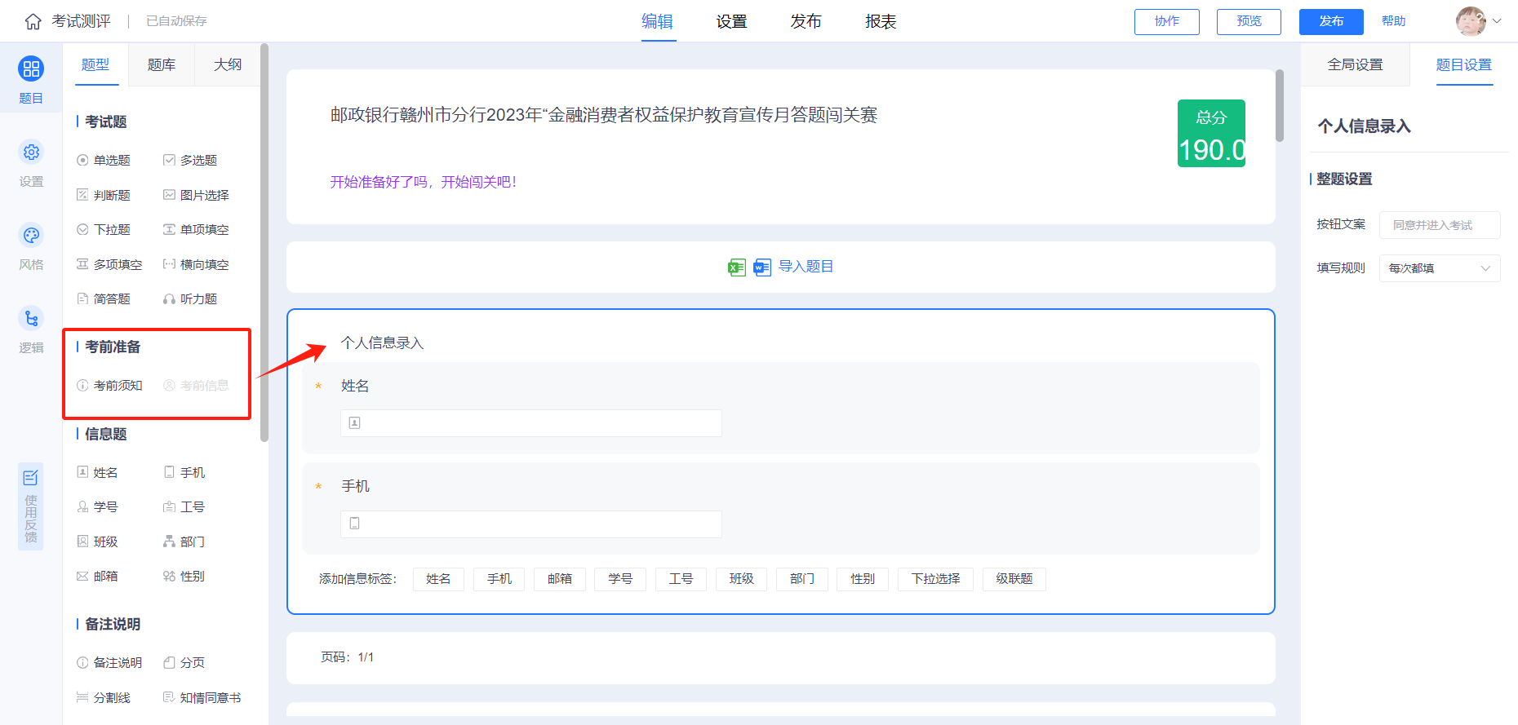Screen dimensions: 1518x725
Task: Add a 听力题 question type
Action: tap(190, 299)
